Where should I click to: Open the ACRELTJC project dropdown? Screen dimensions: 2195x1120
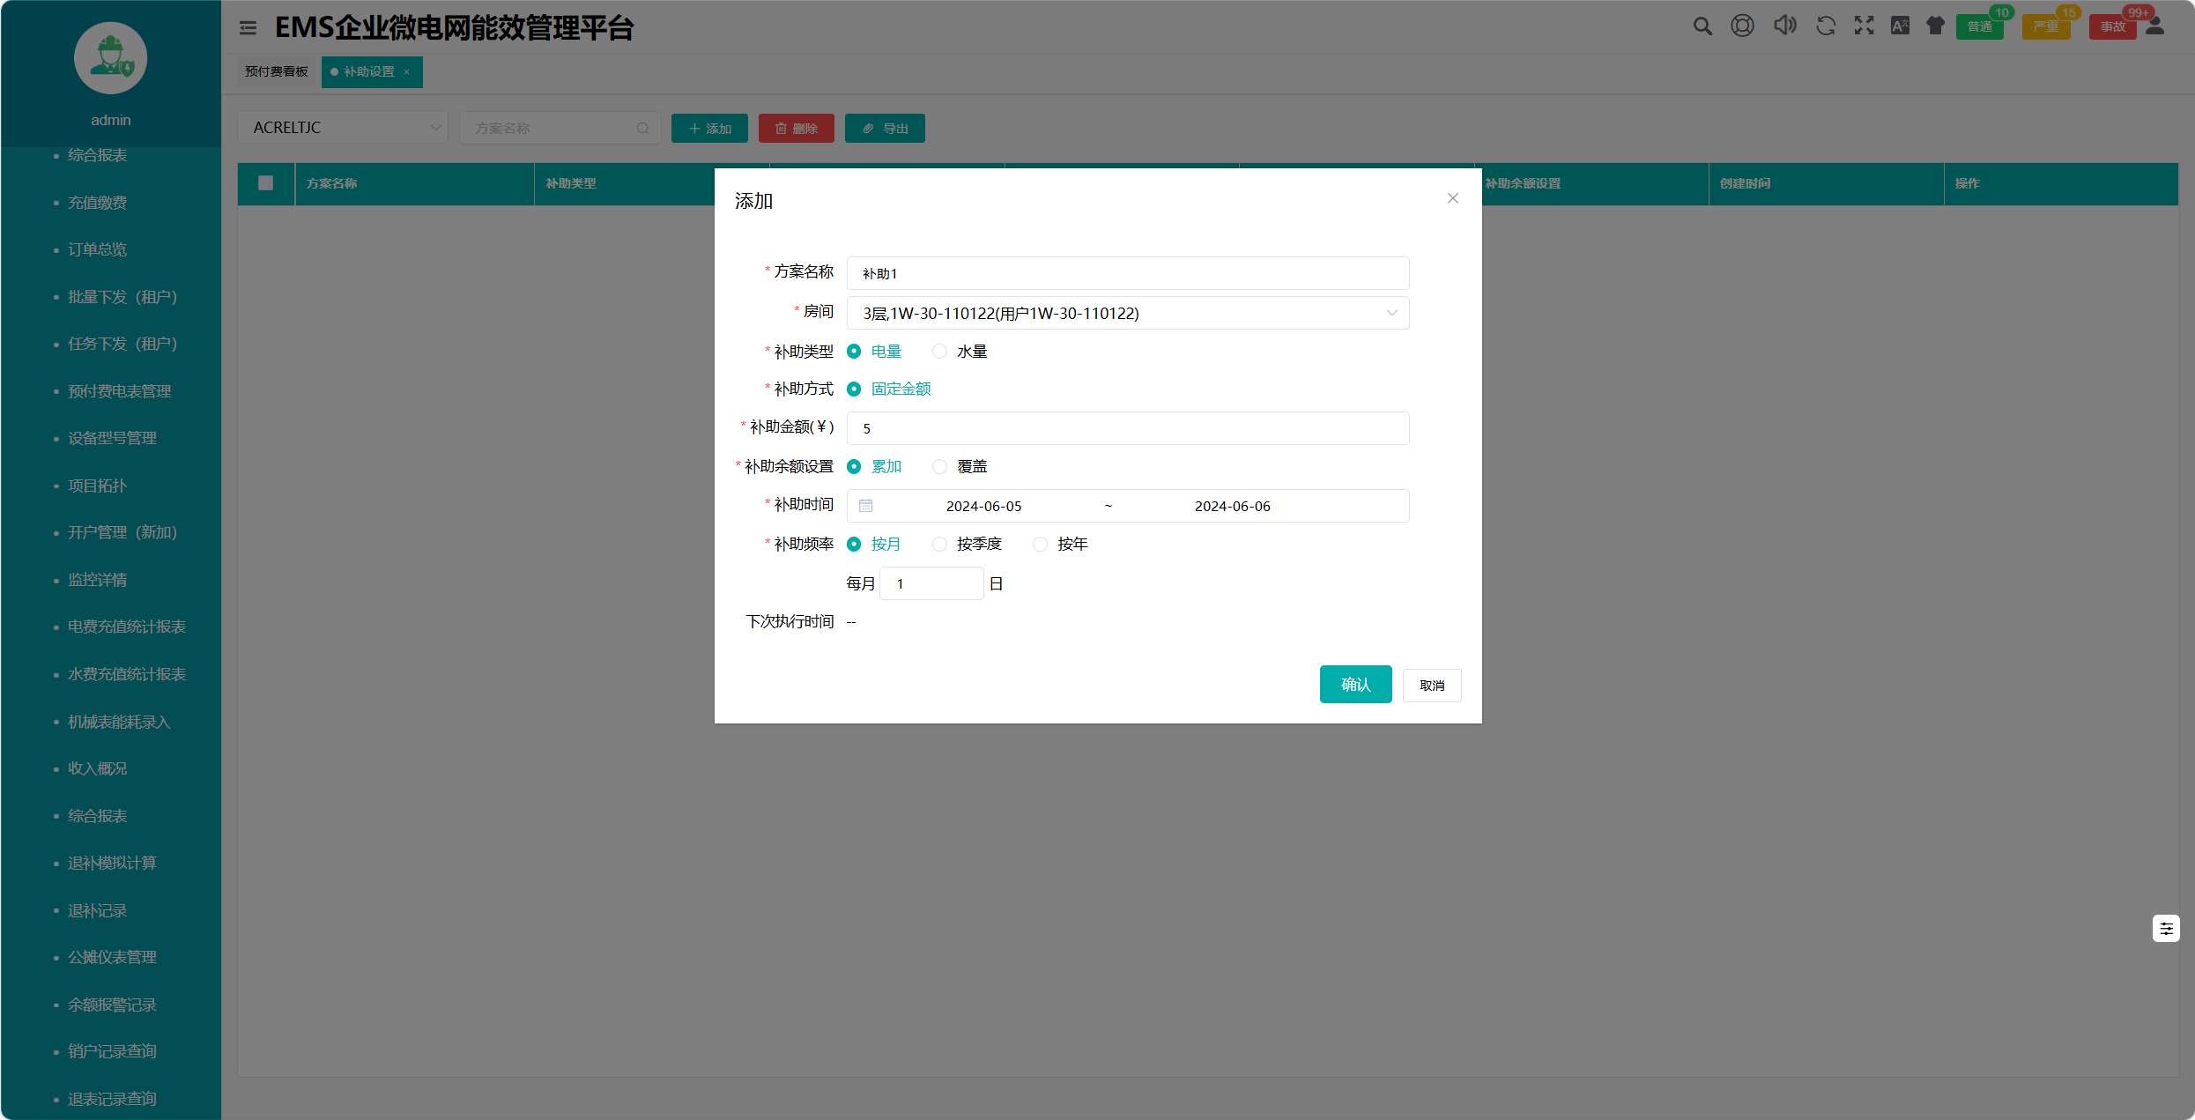[344, 128]
